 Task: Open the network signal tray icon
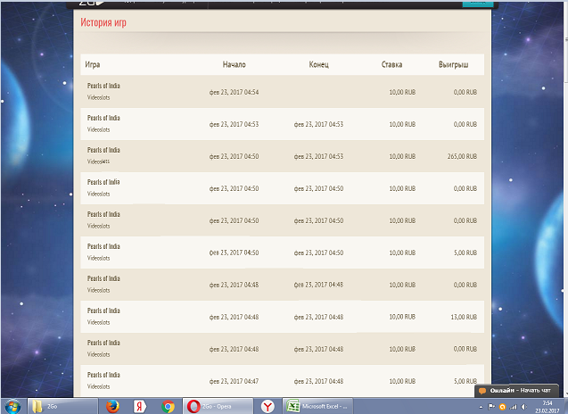(x=513, y=407)
